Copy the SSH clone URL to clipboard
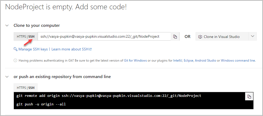Image resolution: width=263 pixels, height=116 pixels. click(175, 37)
